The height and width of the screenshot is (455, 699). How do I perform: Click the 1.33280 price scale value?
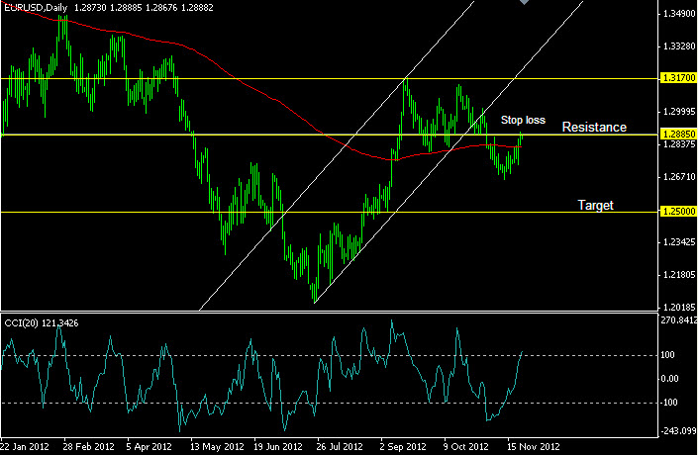coord(679,46)
